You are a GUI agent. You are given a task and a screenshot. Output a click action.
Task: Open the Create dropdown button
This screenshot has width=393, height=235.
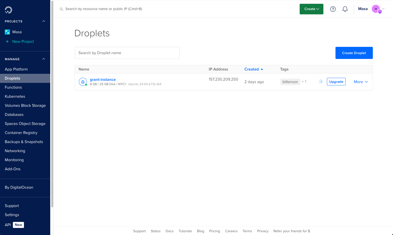[x=312, y=9]
